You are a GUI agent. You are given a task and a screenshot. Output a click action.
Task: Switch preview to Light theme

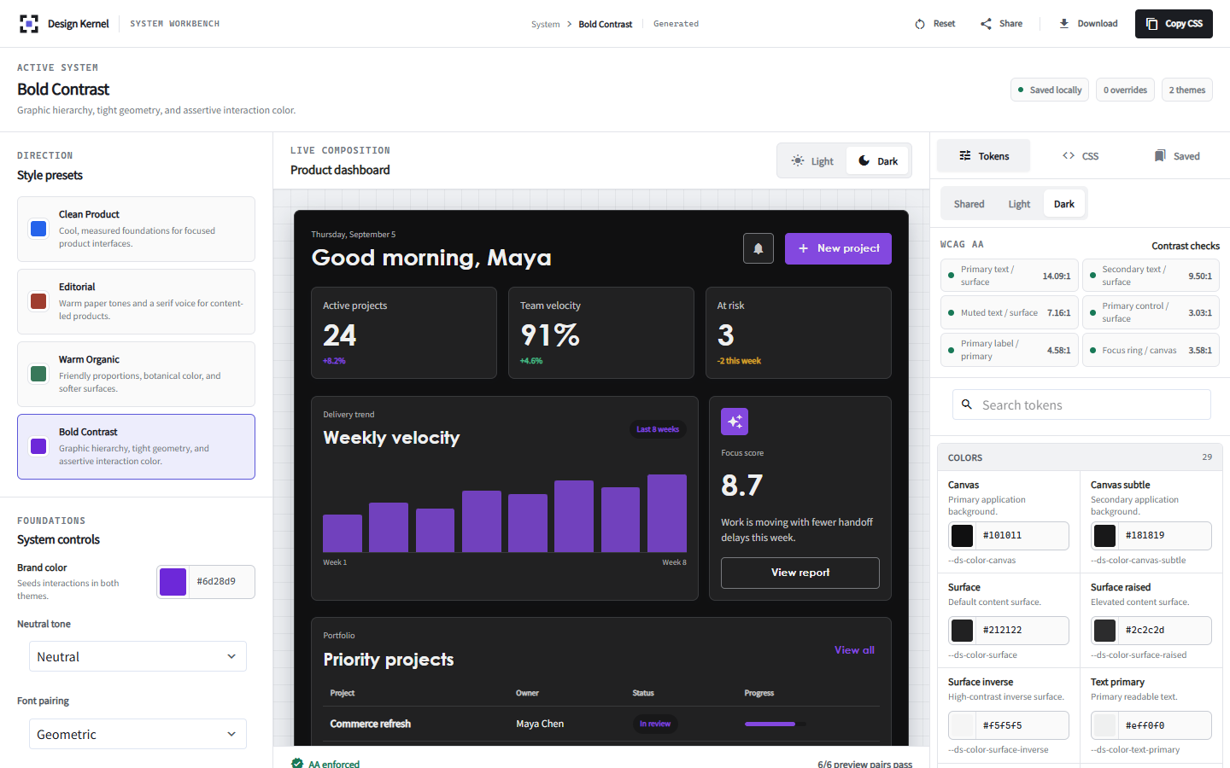812,160
